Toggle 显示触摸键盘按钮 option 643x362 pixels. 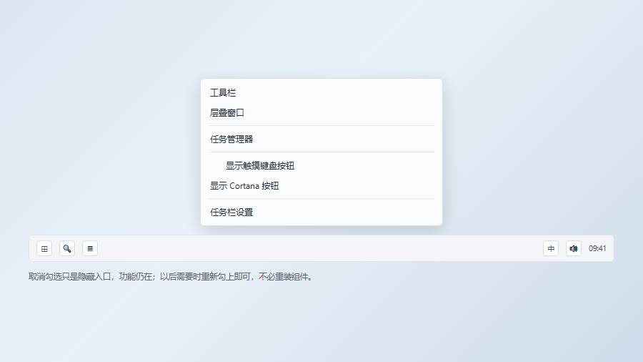321,166
